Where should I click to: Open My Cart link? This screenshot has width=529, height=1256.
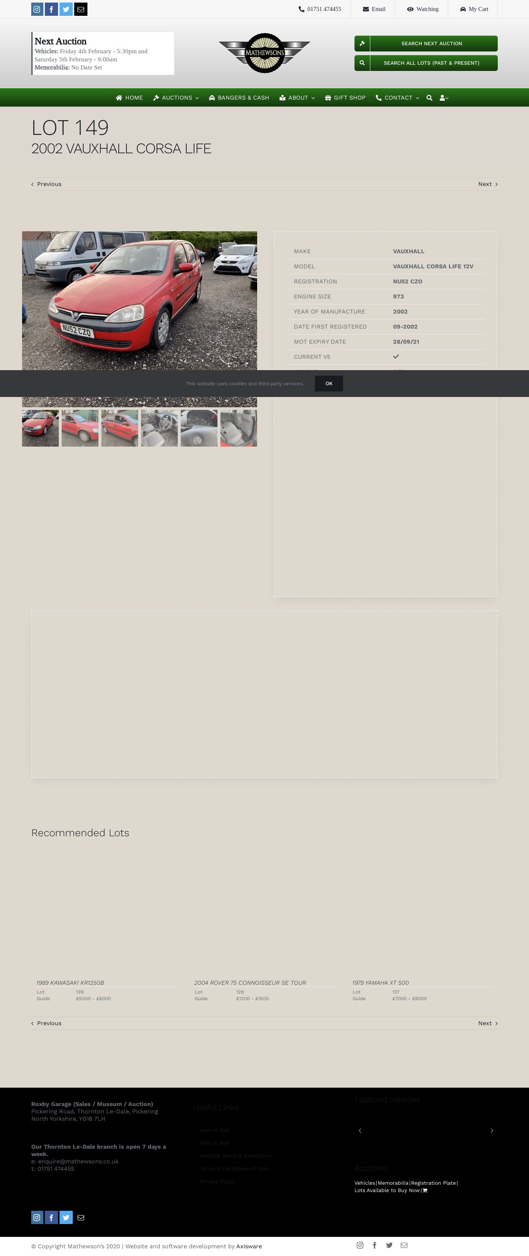474,9
